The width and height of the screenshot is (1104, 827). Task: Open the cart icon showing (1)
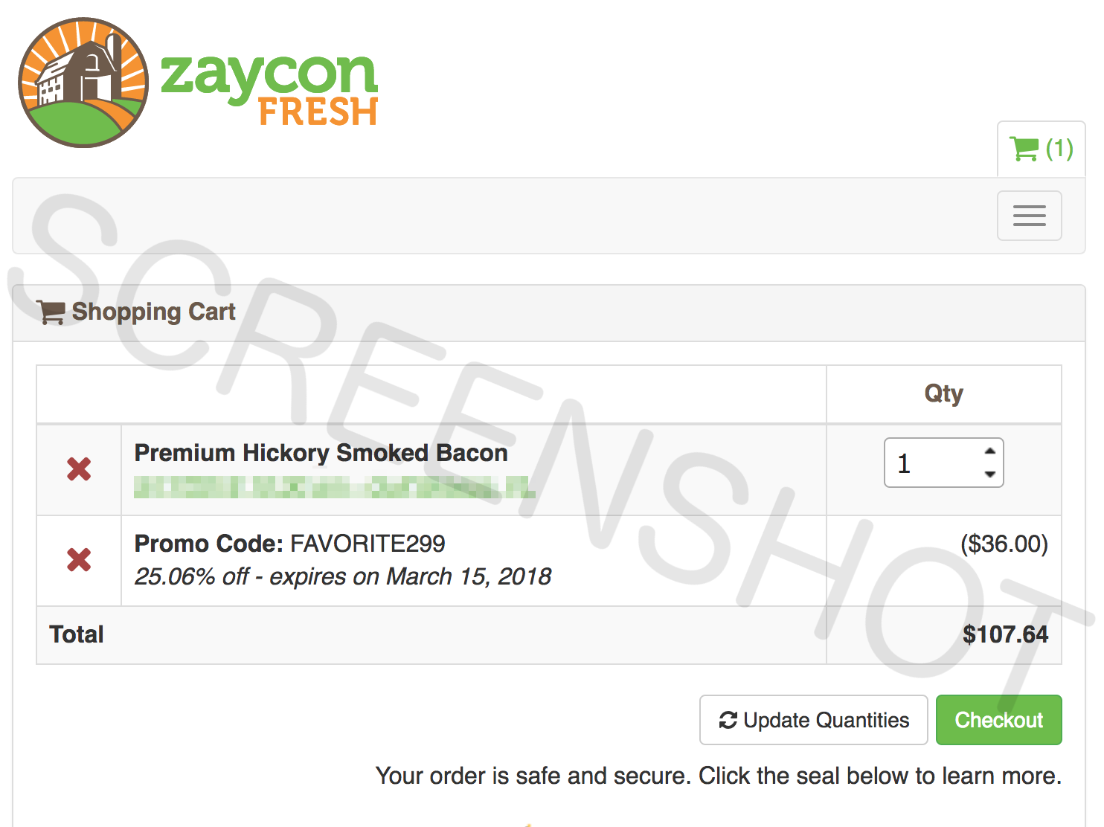pos(1041,149)
